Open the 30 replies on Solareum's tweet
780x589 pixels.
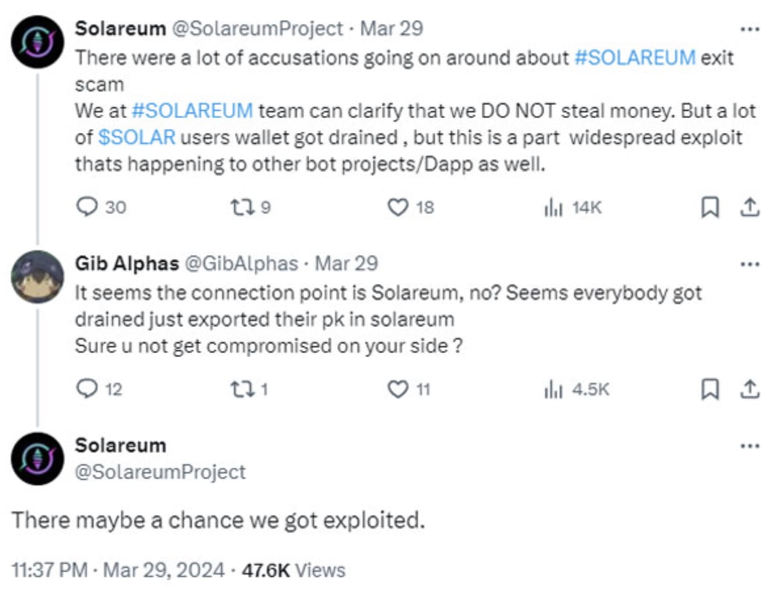104,207
